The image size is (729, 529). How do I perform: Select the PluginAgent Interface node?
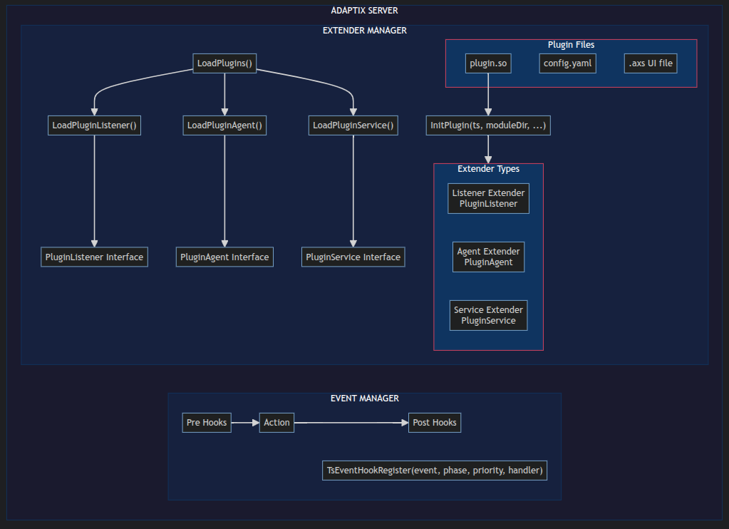pyautogui.click(x=224, y=257)
